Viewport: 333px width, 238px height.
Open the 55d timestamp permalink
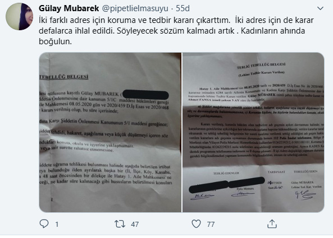[183, 8]
